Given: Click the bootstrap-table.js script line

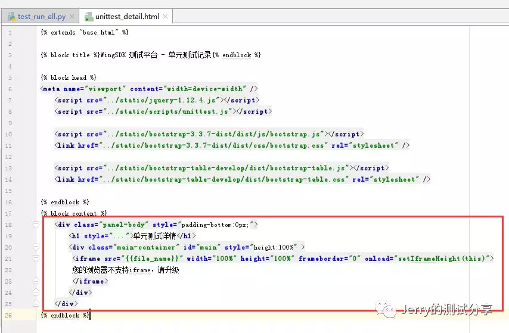Looking at the screenshot, I should [x=221, y=168].
